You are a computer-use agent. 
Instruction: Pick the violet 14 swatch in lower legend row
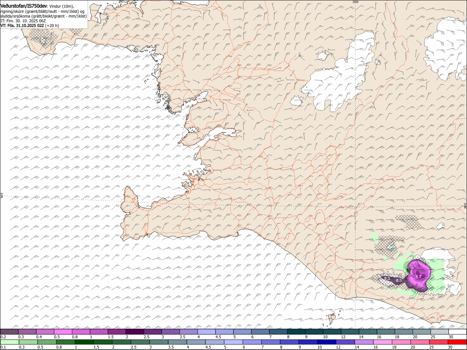point(363,342)
